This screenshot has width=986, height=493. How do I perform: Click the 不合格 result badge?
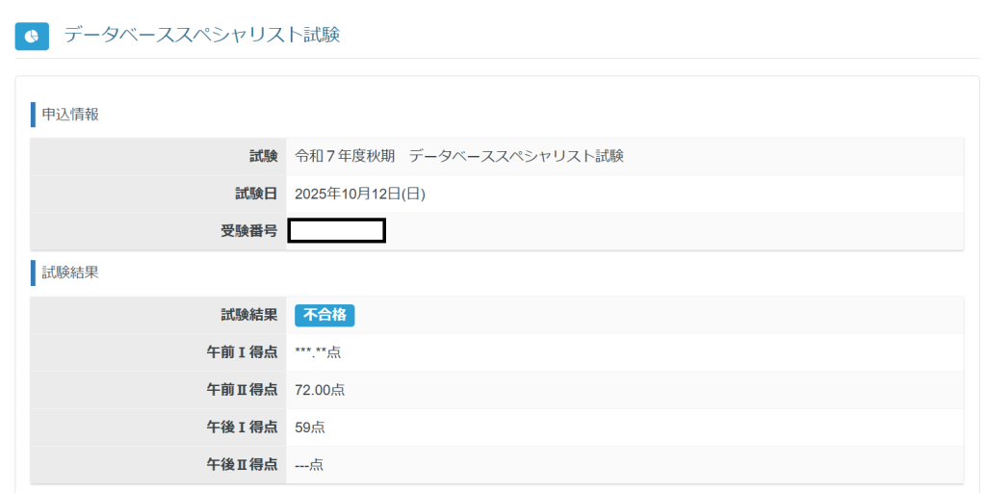tap(324, 315)
